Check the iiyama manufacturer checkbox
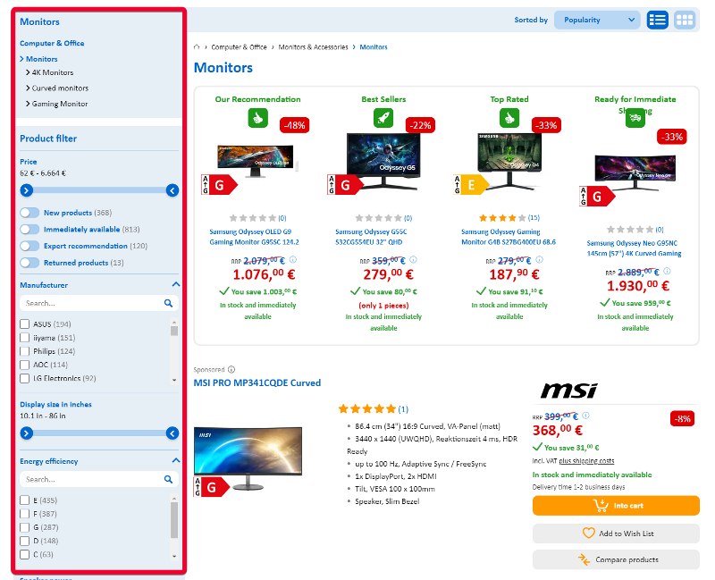 tap(25, 338)
